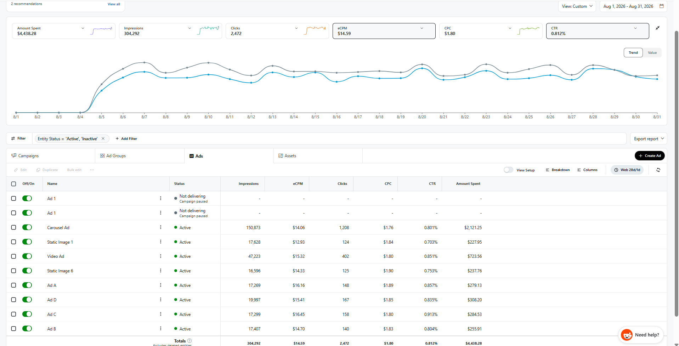The image size is (679, 346).
Task: Remove the Entity Status filter chip
Action: coord(103,138)
